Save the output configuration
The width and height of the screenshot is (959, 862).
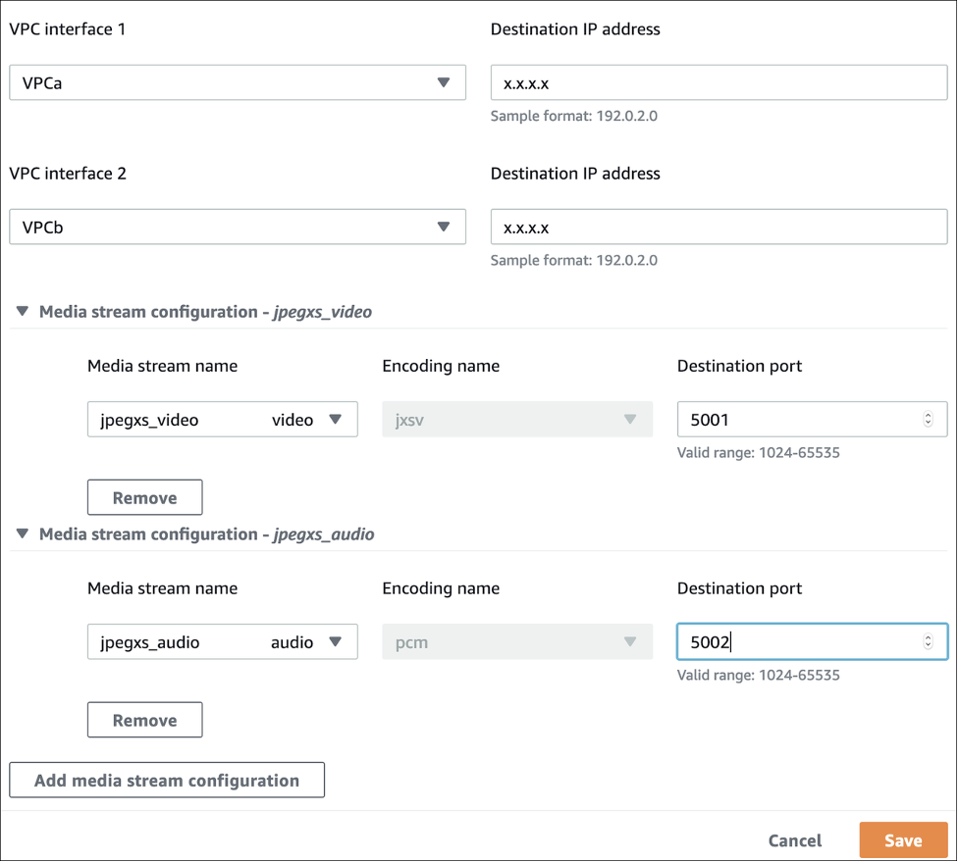click(x=903, y=840)
